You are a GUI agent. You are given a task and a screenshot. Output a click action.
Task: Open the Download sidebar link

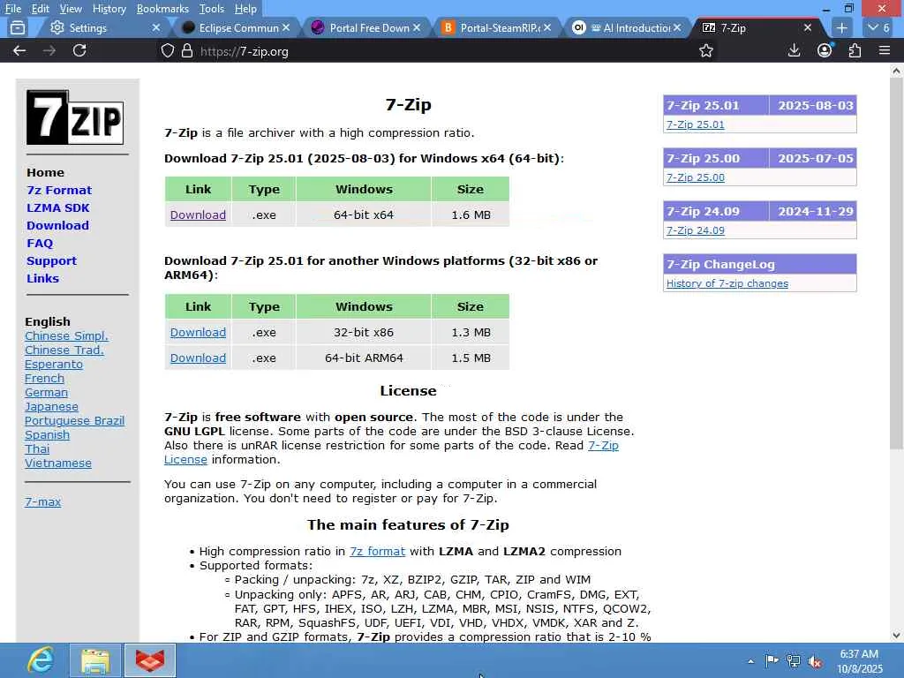click(57, 225)
